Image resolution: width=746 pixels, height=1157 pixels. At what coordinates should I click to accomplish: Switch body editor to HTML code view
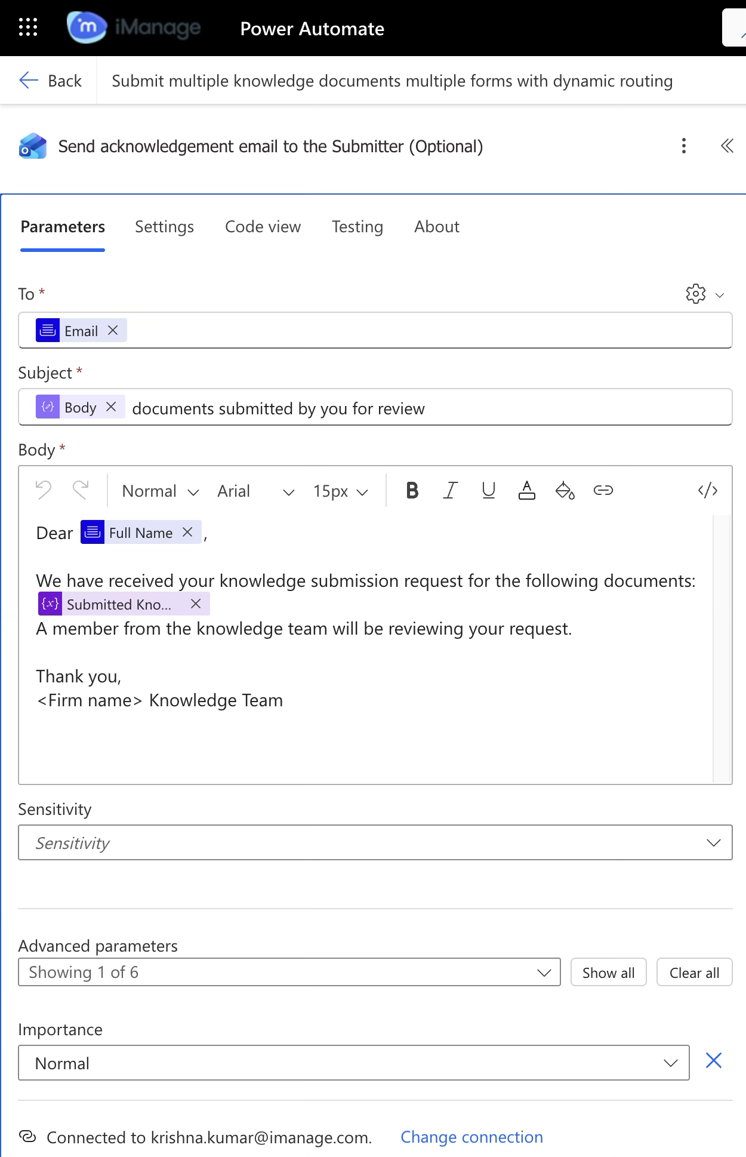coord(708,491)
